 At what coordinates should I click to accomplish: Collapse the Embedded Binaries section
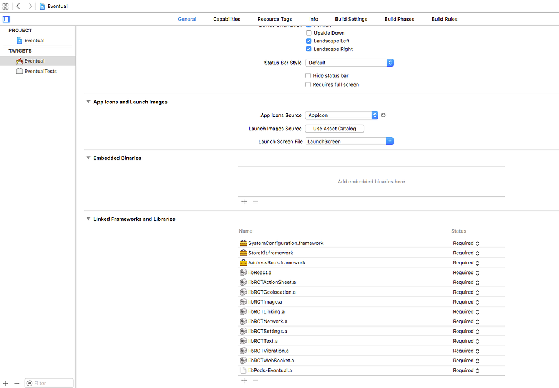88,158
